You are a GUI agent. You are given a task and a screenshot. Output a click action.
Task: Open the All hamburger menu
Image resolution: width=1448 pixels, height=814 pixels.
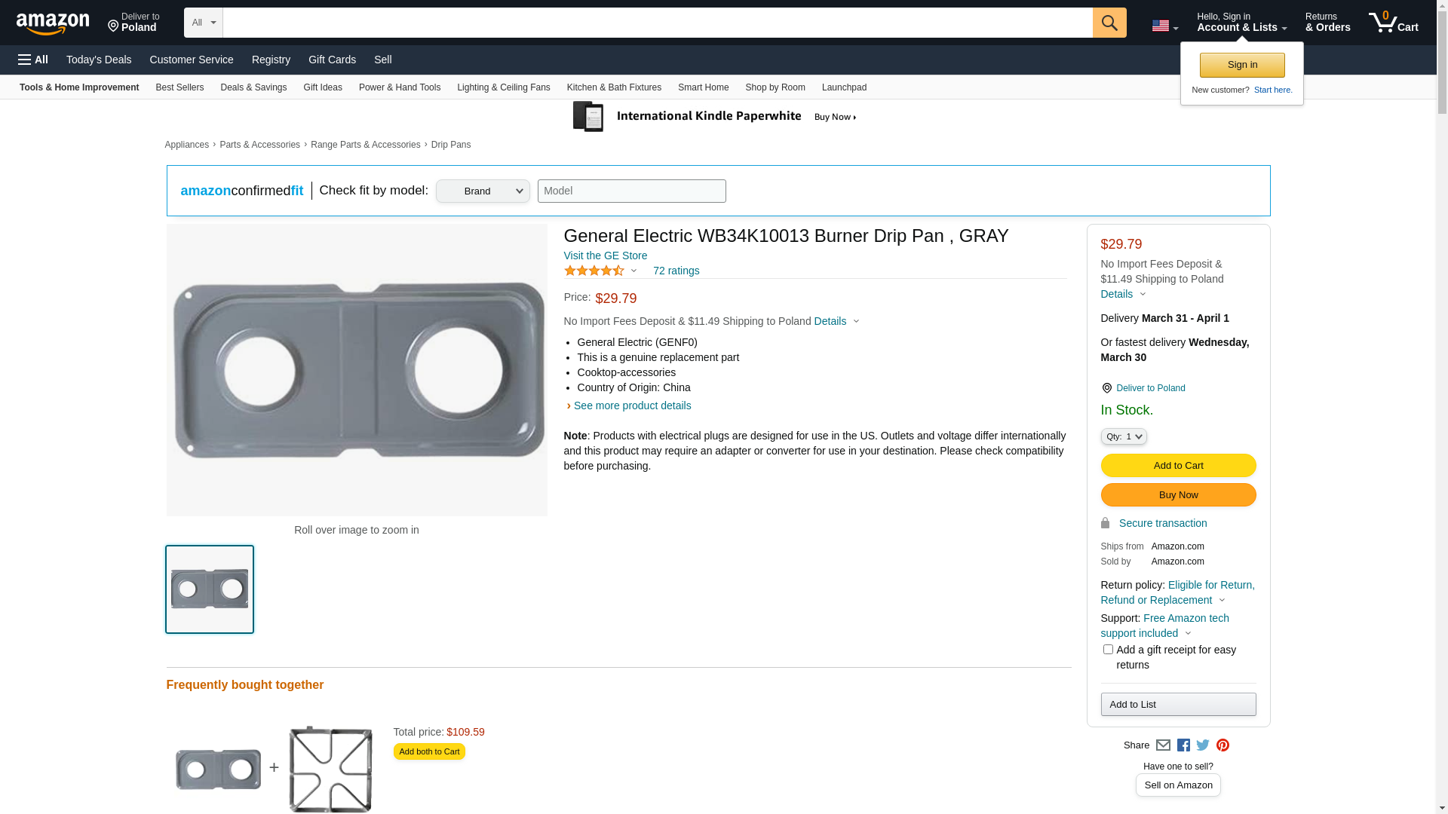33,60
